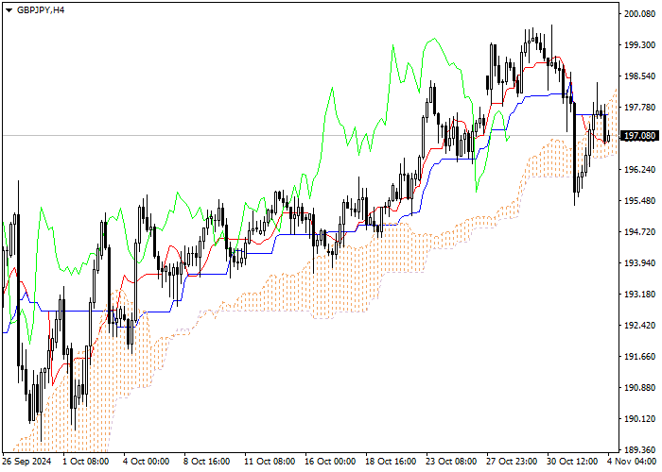Click the 16 Oct 00:00 time label

click(x=331, y=462)
